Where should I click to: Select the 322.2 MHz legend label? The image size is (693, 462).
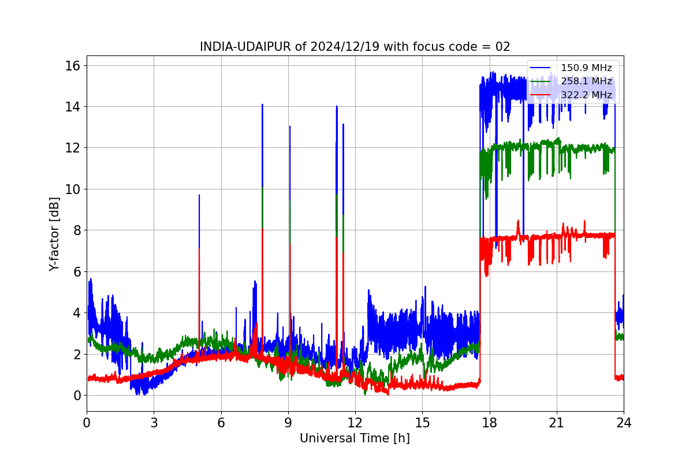(x=586, y=95)
